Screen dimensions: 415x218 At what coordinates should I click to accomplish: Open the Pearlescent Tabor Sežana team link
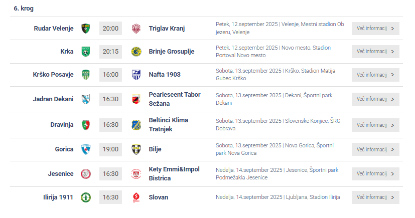click(175, 99)
